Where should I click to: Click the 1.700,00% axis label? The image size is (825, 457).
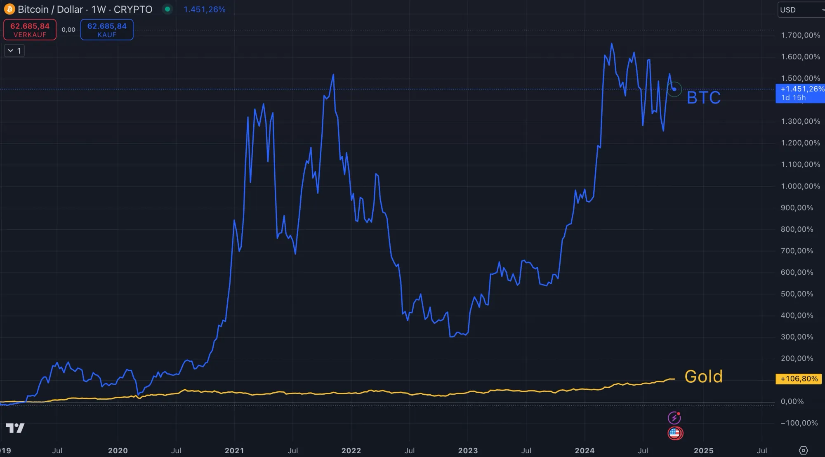pos(800,35)
